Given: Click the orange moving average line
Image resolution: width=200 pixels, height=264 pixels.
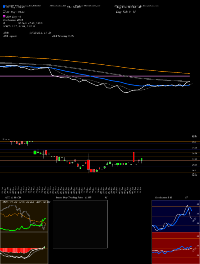Looking at the screenshot, I should [x=94, y=63].
